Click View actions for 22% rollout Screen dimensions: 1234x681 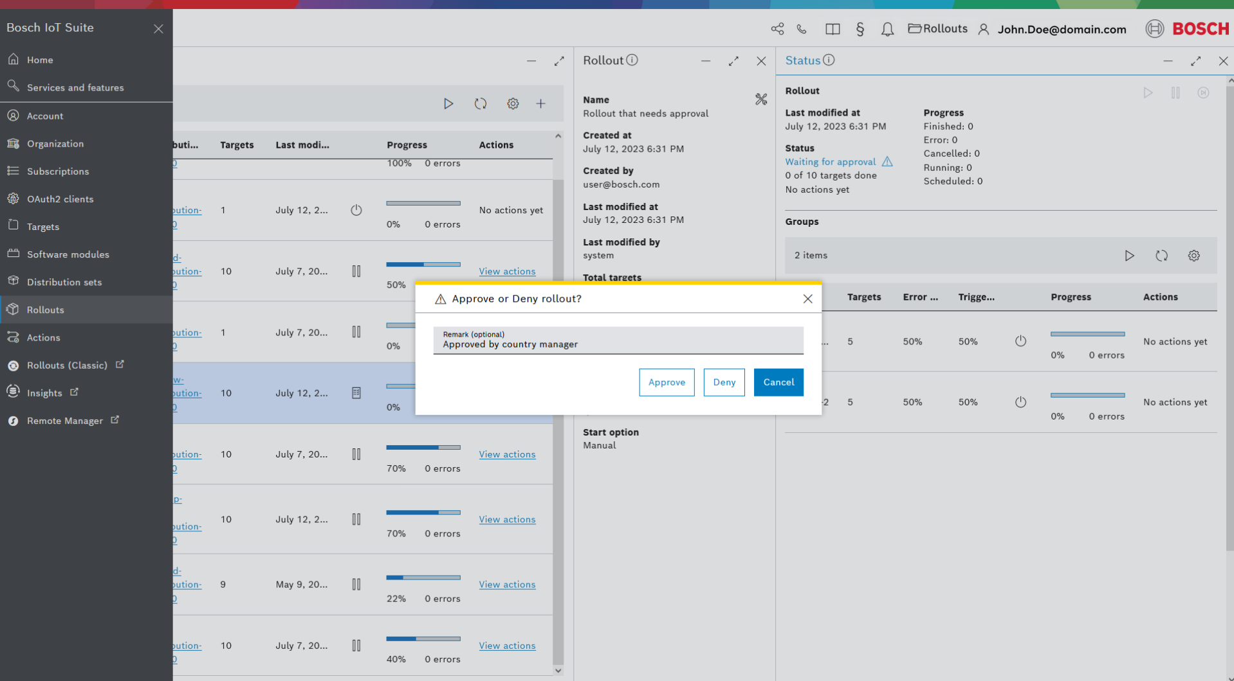506,584
